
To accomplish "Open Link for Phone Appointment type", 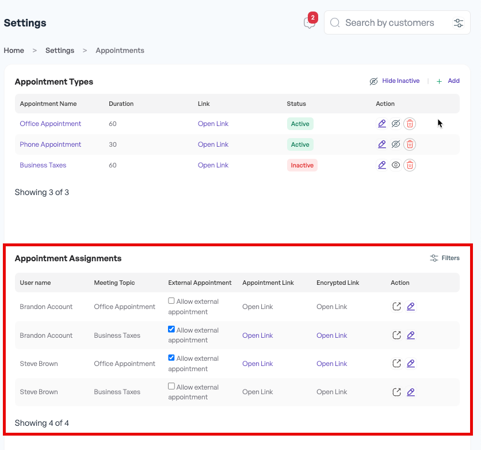I will pos(213,144).
